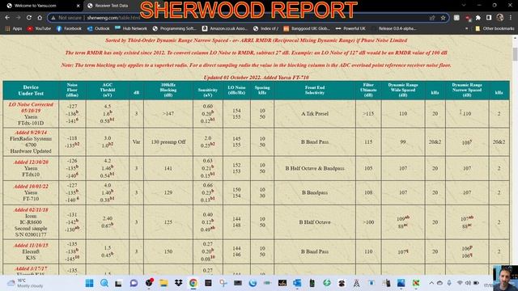Image resolution: width=518 pixels, height=291 pixels.
Task: Click the 'A Trk Presel' selectivity cell
Action: pyautogui.click(x=315, y=114)
